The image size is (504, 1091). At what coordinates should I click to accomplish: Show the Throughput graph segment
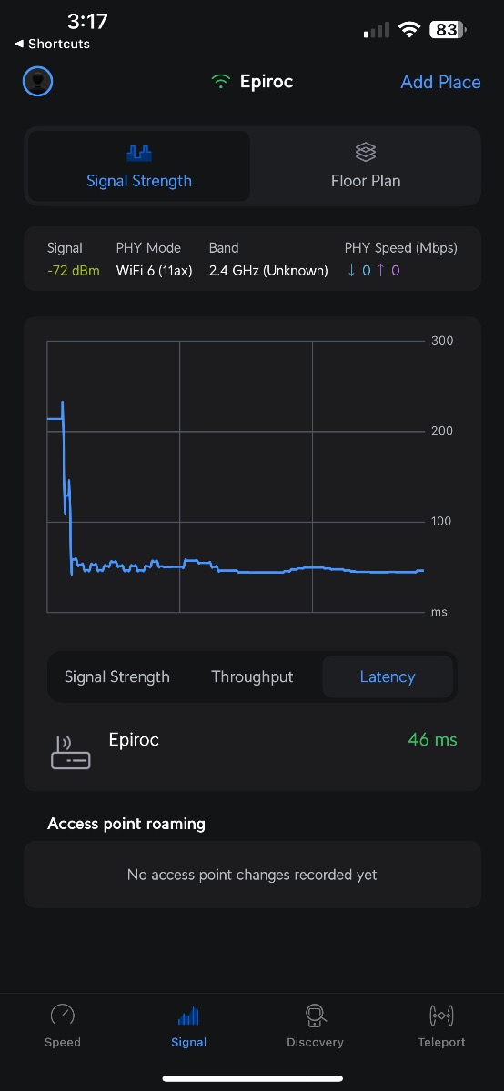pos(252,676)
